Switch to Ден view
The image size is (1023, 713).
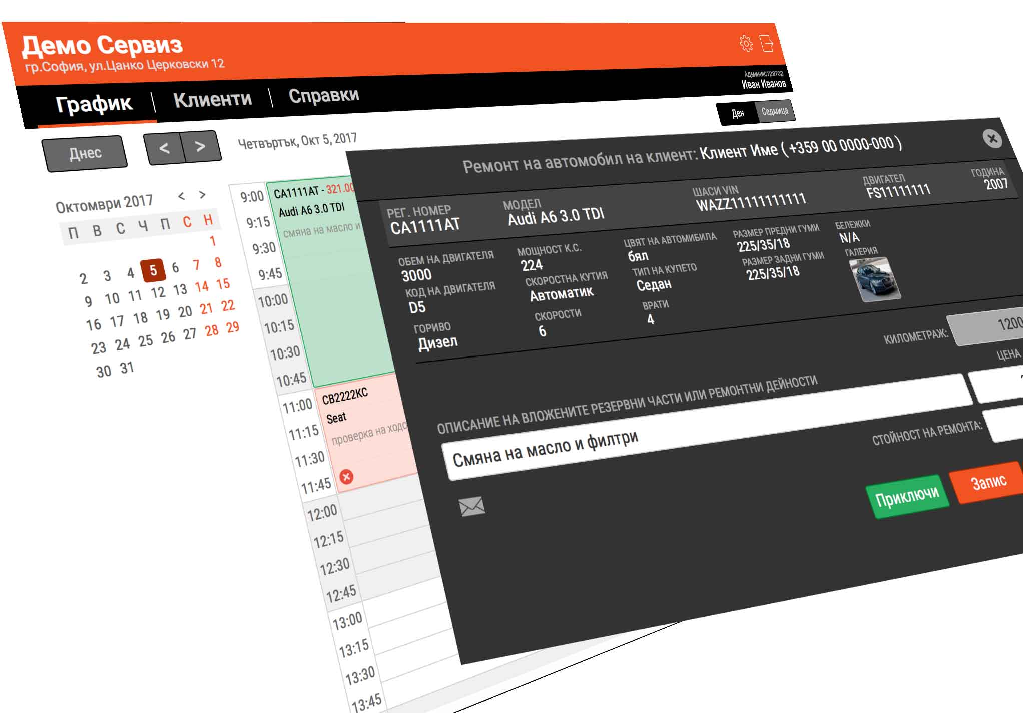pos(738,114)
